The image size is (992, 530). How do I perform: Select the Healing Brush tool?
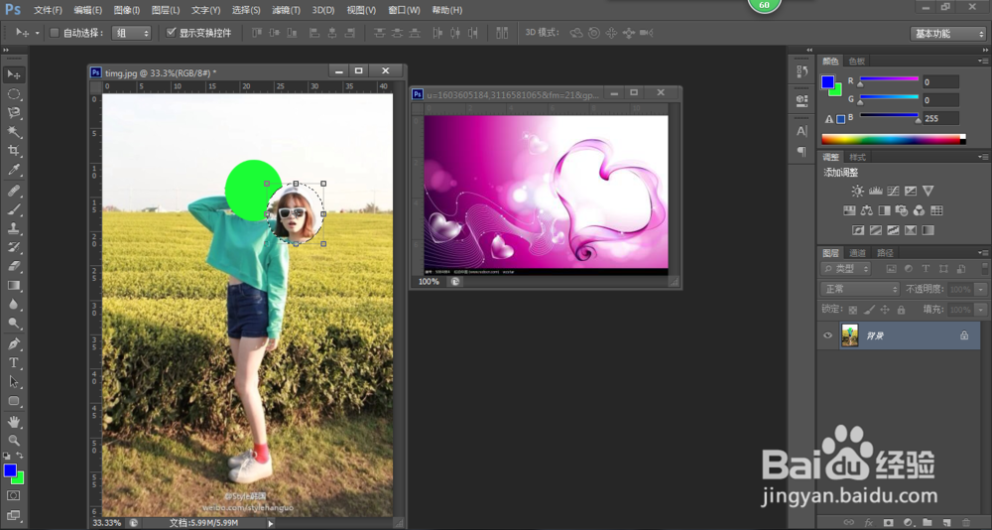coord(13,191)
